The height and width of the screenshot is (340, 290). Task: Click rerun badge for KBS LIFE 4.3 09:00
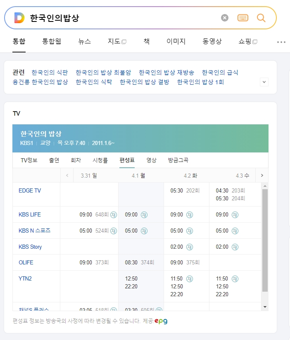(235, 215)
